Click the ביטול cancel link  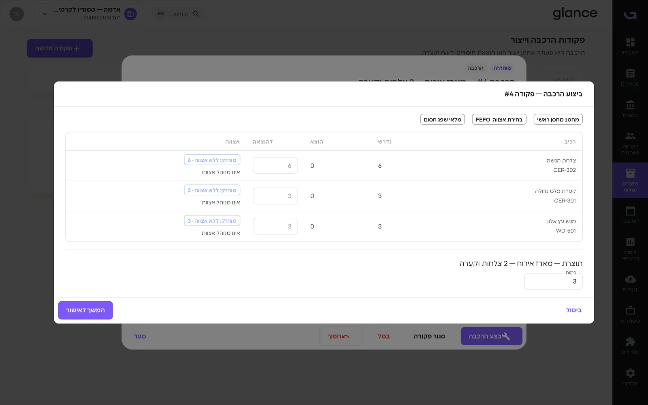click(574, 310)
